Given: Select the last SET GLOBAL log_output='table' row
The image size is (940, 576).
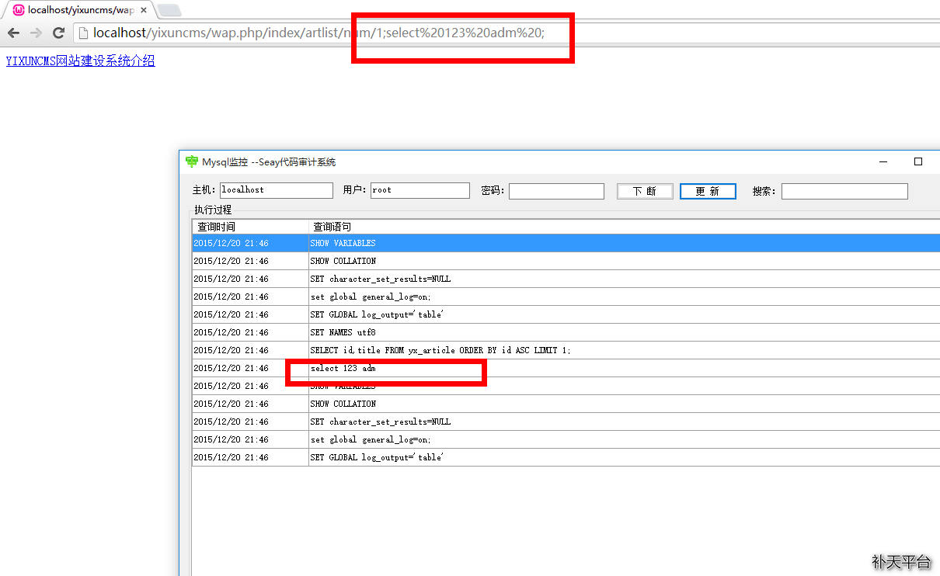Looking at the screenshot, I should pyautogui.click(x=566, y=457).
